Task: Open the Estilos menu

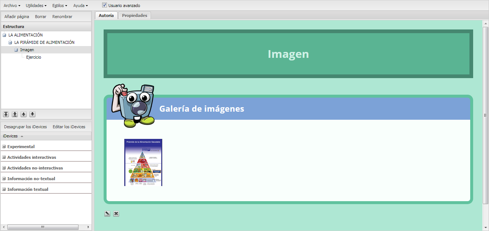Action: (x=60, y=6)
